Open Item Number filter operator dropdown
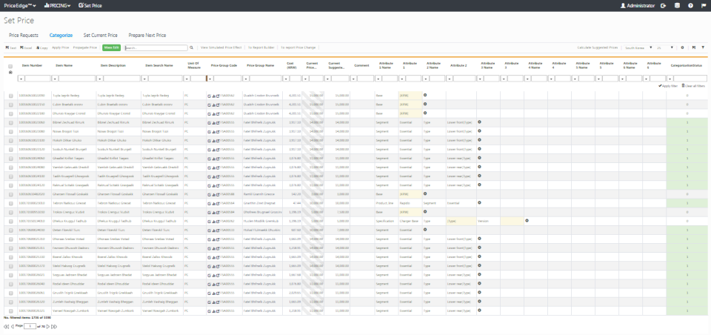The image size is (711, 335). 21,79
